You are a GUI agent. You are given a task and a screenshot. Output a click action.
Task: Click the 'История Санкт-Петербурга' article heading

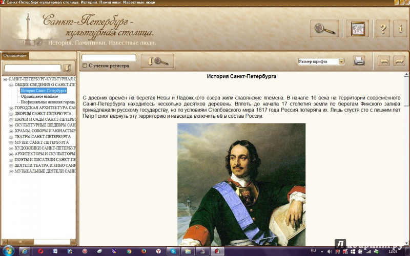tap(241, 76)
